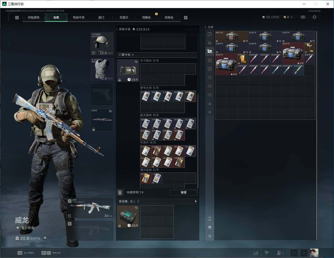Switch to the 特勤处 tab
Screen dimensions: 334x258
[146, 17]
